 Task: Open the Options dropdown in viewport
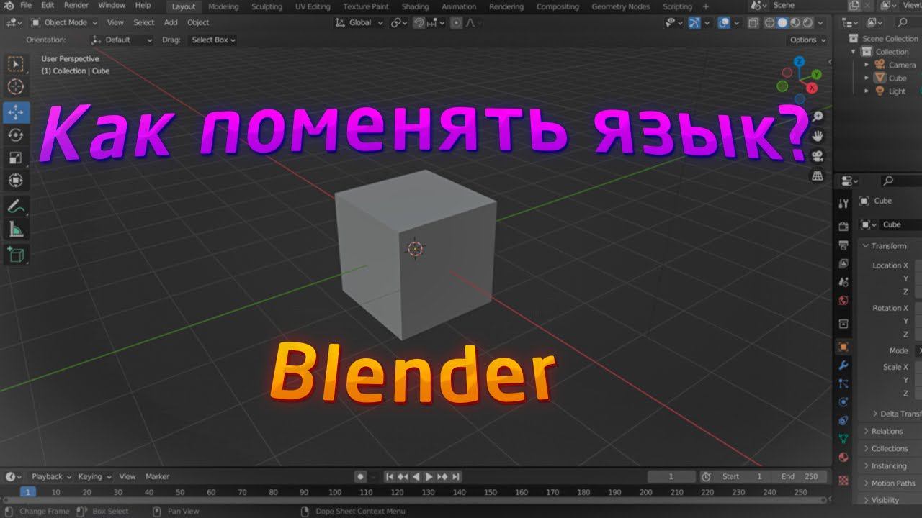tap(807, 40)
